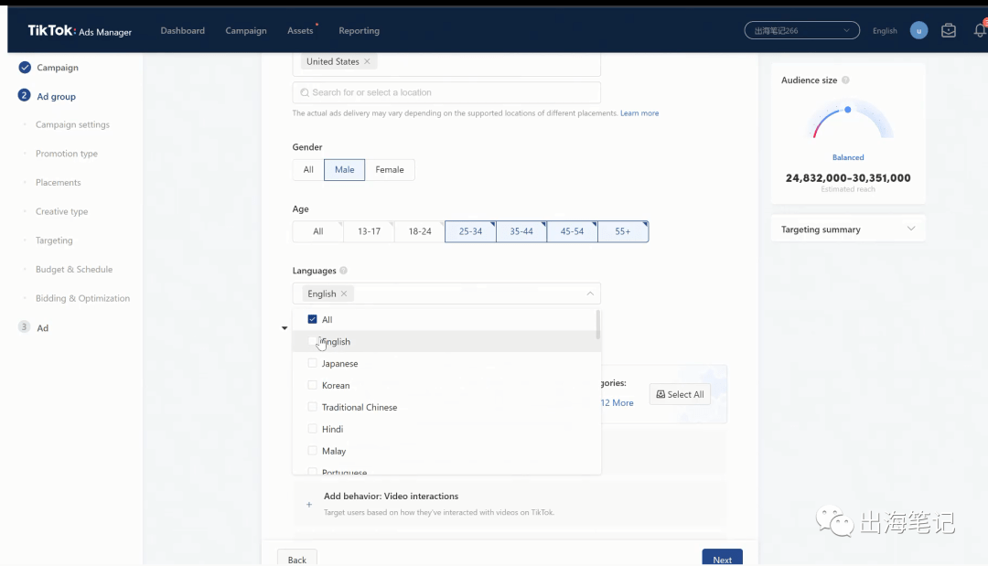Screen dimensions: 988x566
Task: Select the 18-24 age range
Action: 420,231
